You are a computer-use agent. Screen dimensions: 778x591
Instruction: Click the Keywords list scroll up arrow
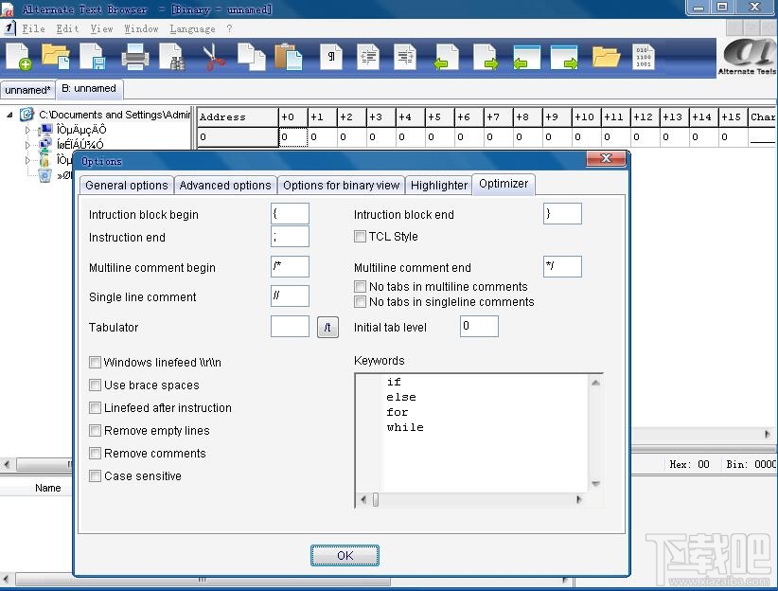(596, 383)
